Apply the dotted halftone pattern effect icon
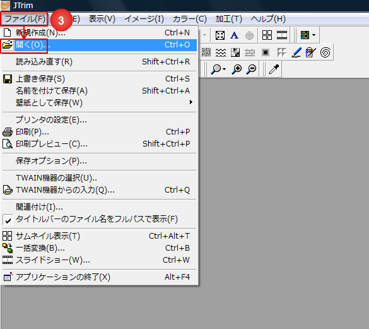369x329 pixels. click(x=206, y=52)
